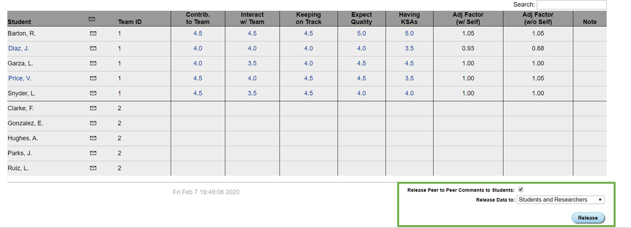Click Barton's Contrib. to Team score 4.5
This screenshot has width=631, height=228.
tap(198, 34)
